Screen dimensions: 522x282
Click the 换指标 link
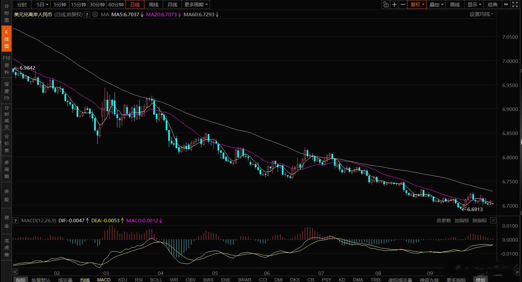click(479, 220)
